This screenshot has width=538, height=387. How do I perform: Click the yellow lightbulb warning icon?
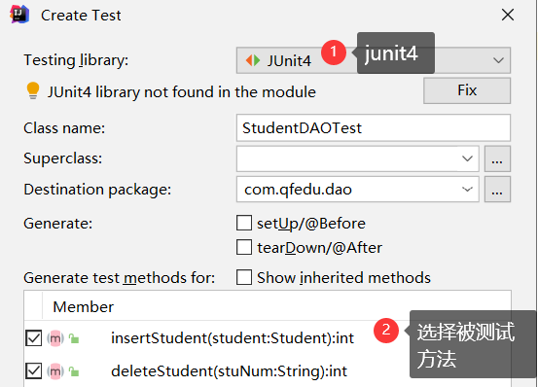coord(33,90)
